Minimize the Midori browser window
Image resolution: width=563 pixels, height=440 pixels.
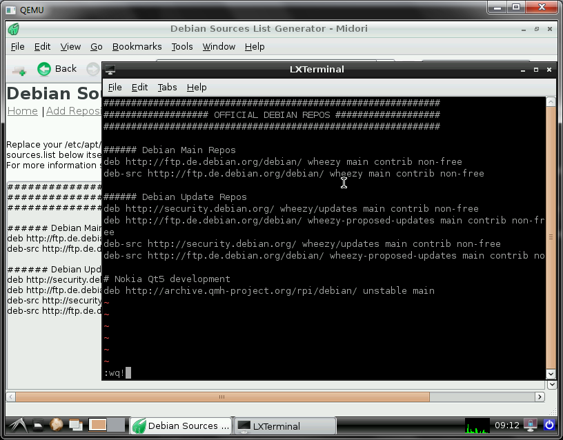click(x=524, y=30)
